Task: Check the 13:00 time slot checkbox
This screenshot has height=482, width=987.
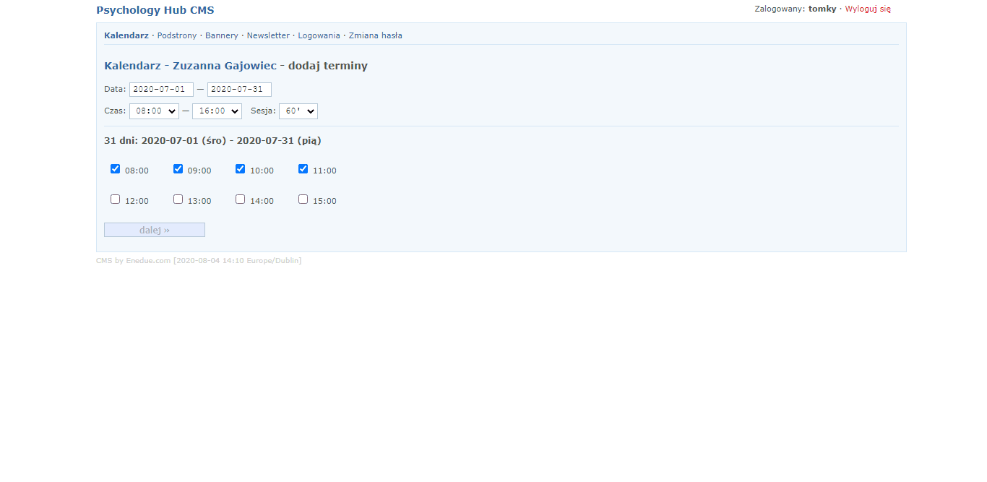Action: 178,199
